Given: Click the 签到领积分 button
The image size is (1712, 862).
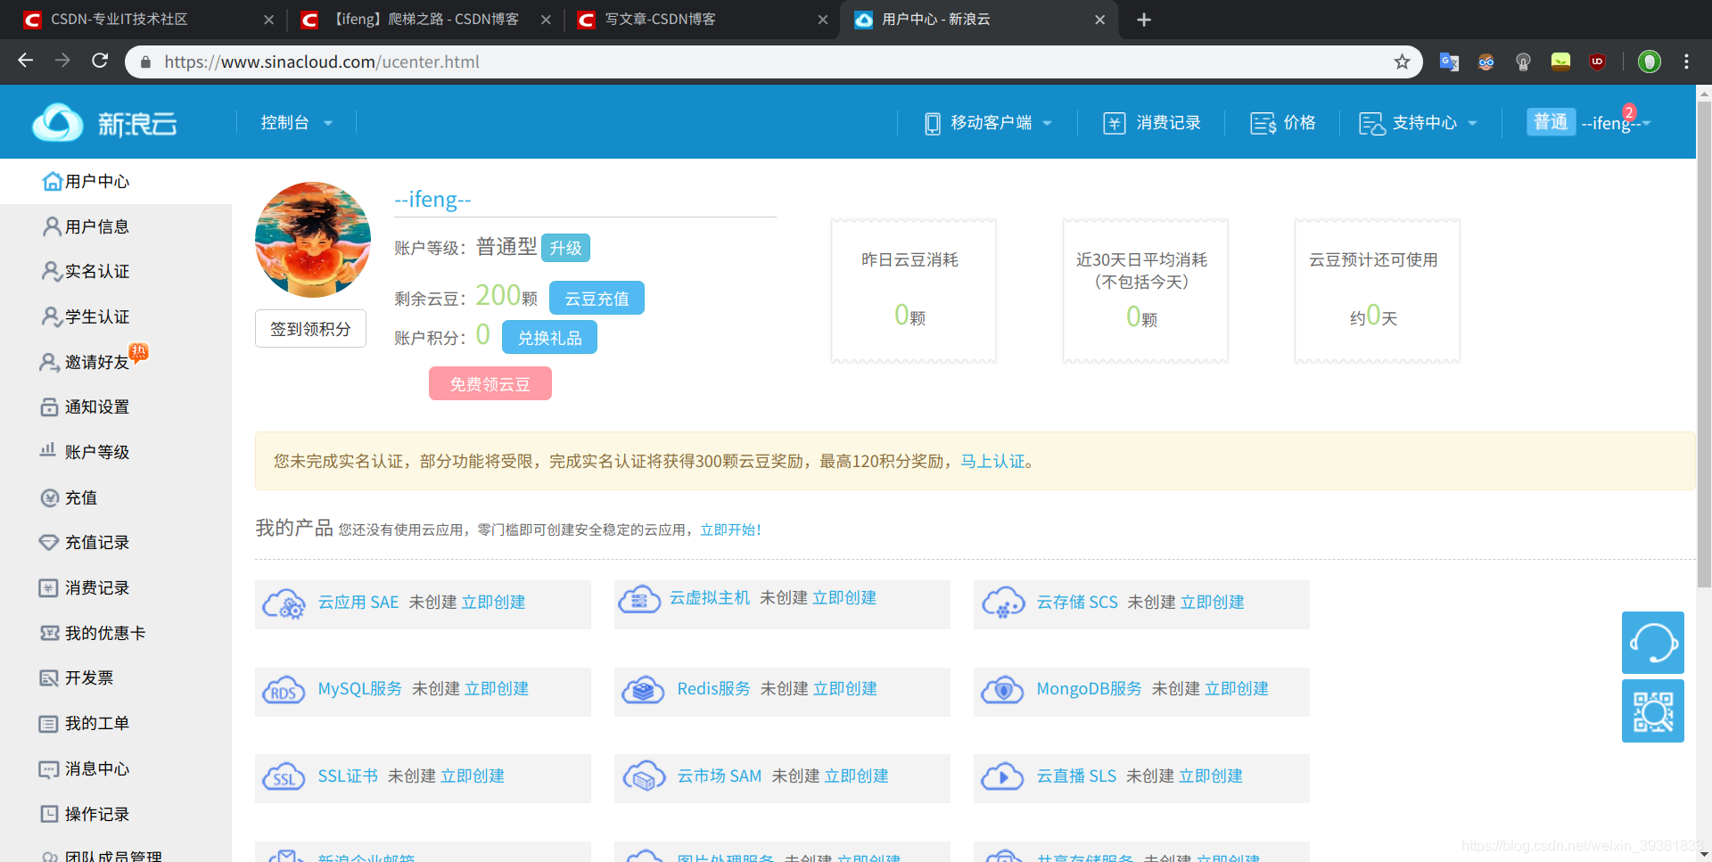Looking at the screenshot, I should tap(310, 329).
